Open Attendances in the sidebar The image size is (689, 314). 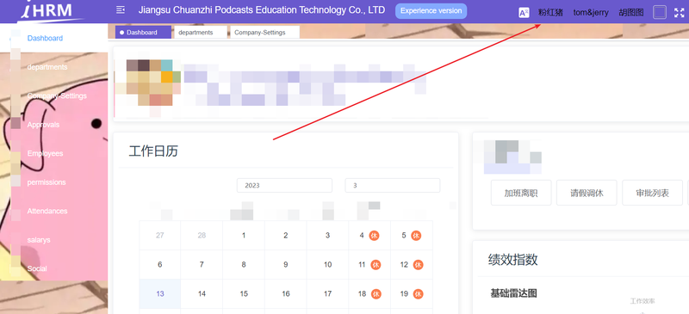coord(47,212)
